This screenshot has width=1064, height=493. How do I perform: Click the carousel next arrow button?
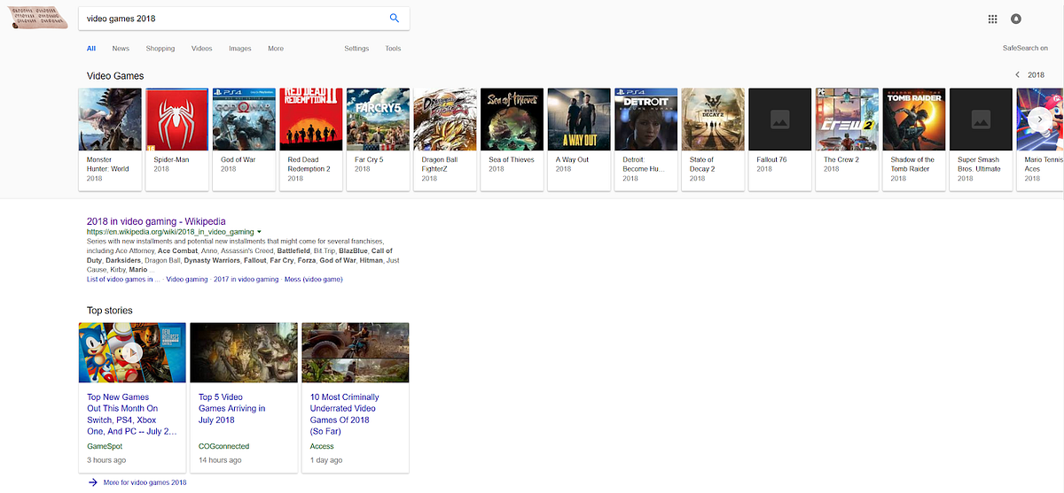1040,119
